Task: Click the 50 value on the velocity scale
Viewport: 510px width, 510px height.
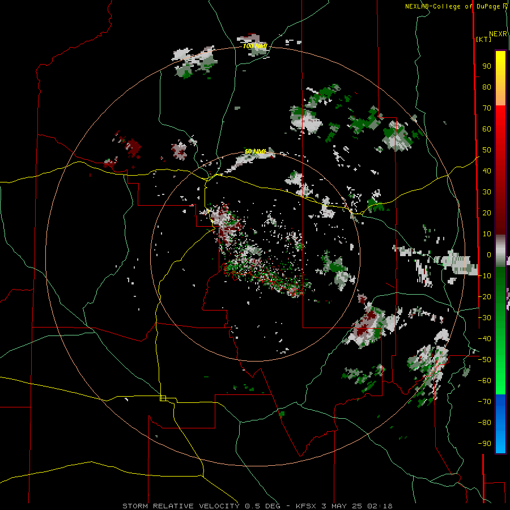Action: click(x=487, y=150)
